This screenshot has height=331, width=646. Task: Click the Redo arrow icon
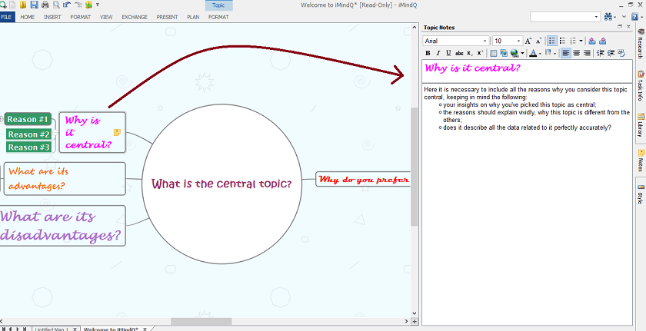point(78,5)
